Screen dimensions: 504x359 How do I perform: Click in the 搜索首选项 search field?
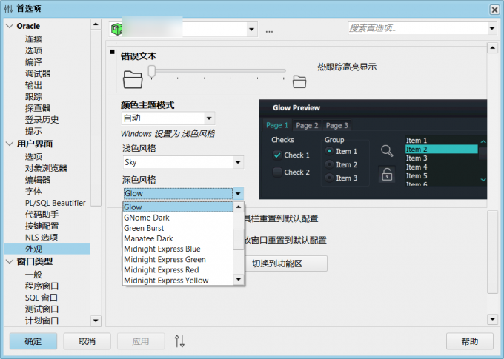[x=417, y=28]
